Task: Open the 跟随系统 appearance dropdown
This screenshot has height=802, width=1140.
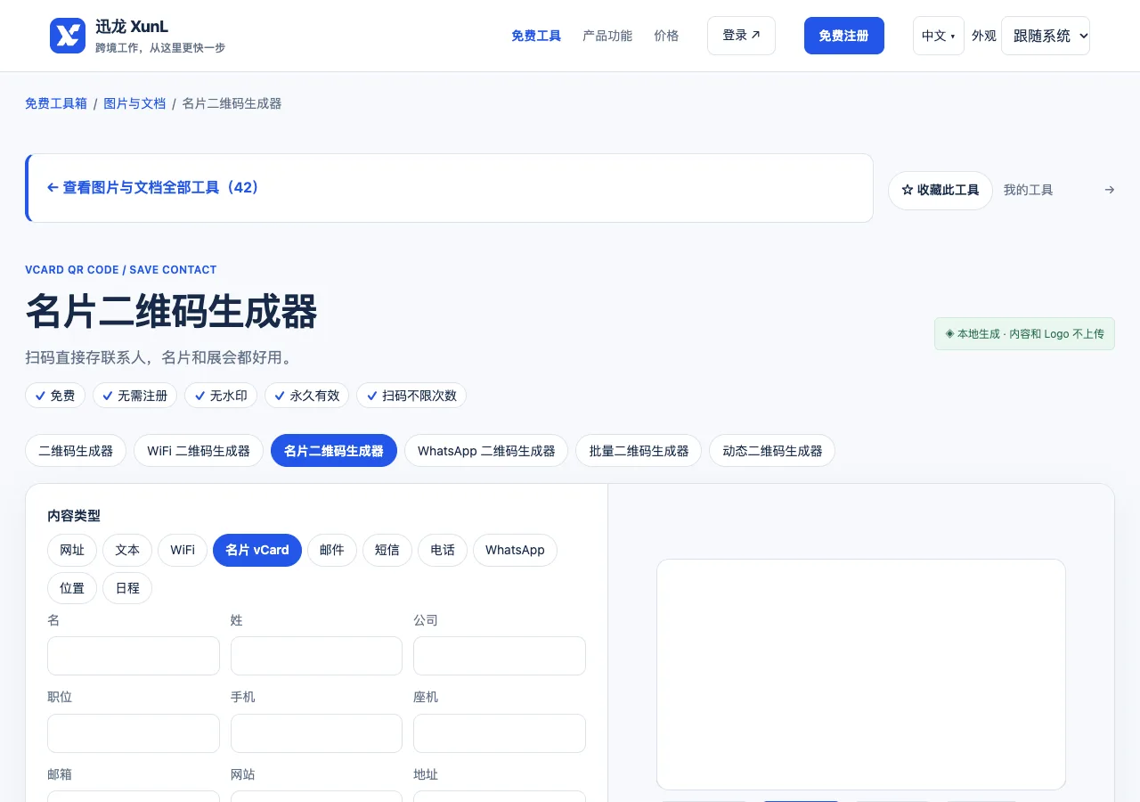Action: (1046, 36)
